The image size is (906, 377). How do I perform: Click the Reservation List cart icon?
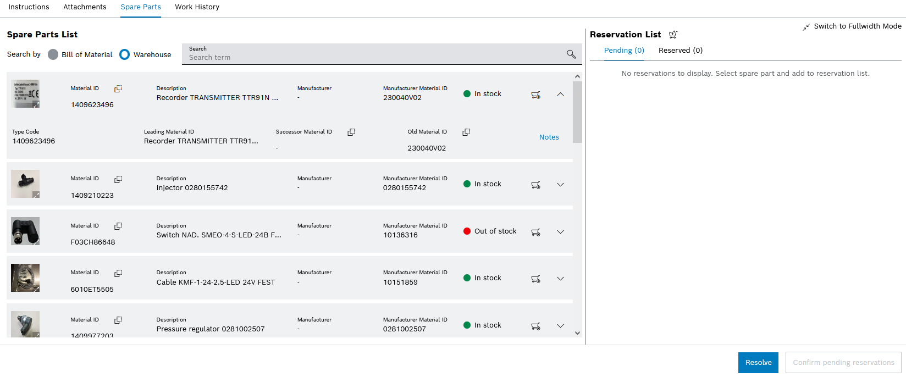tap(673, 35)
